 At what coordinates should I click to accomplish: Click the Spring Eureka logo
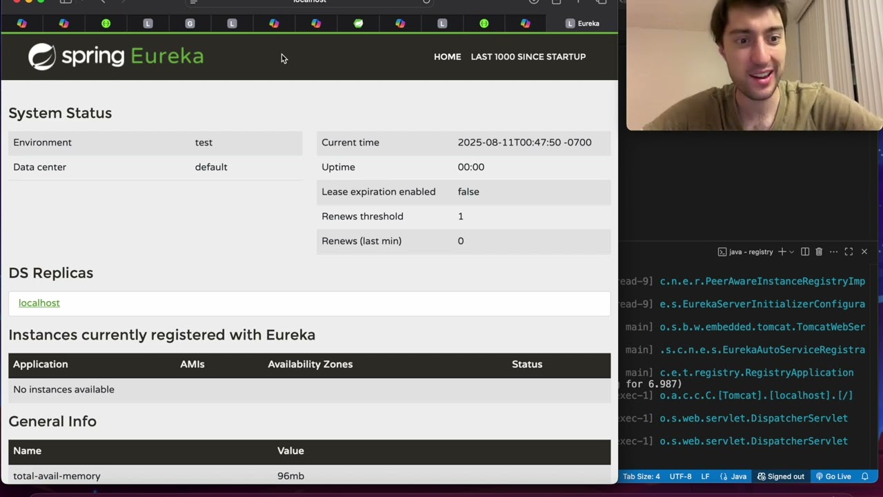[116, 57]
